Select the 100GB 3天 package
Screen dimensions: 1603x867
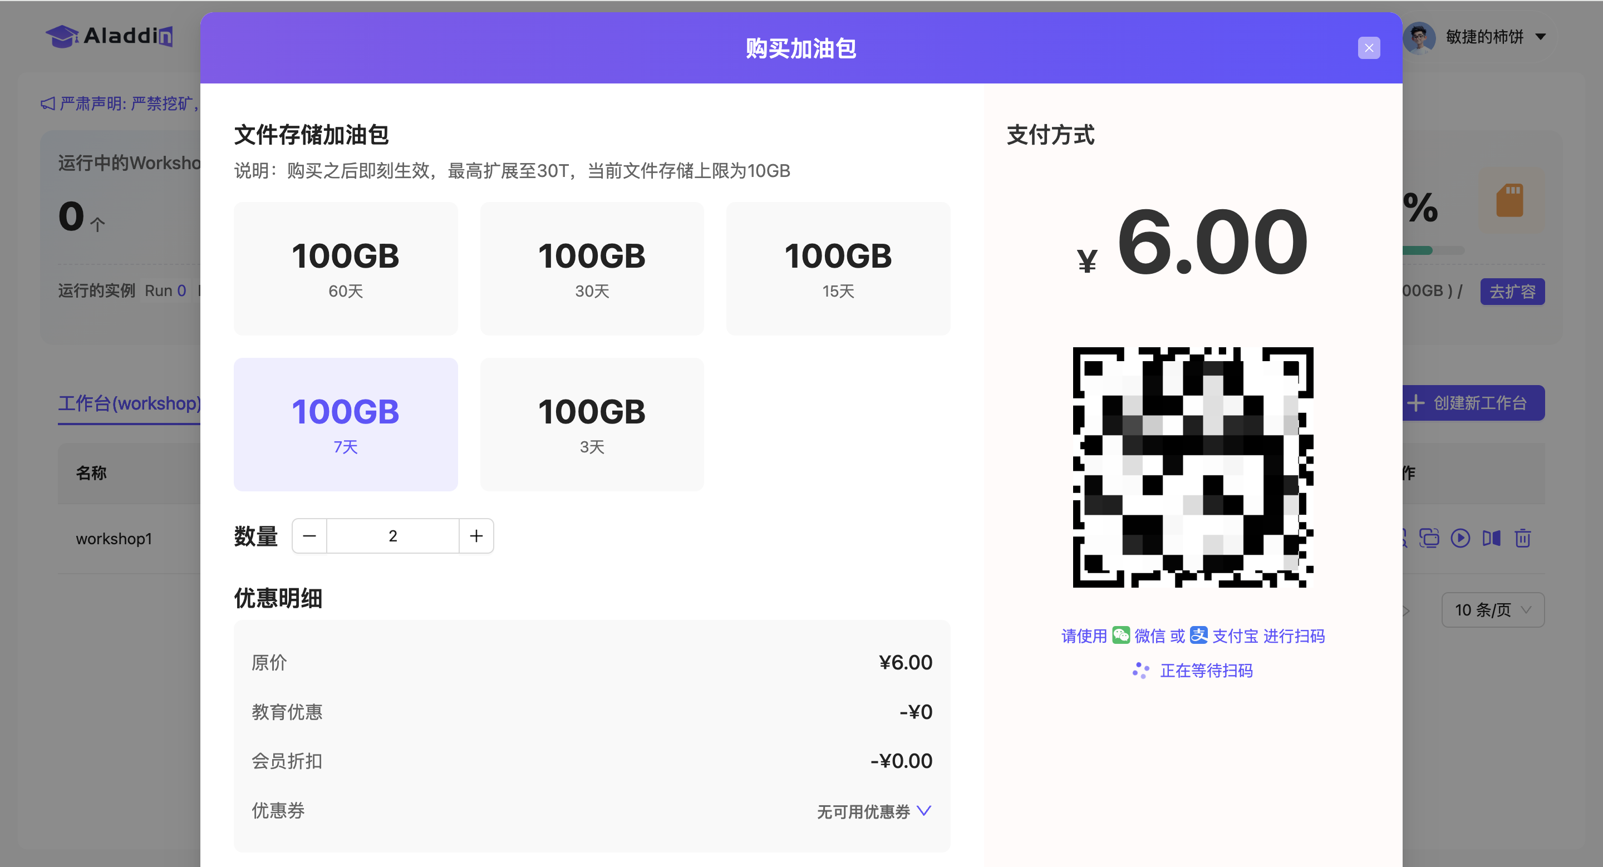point(591,424)
